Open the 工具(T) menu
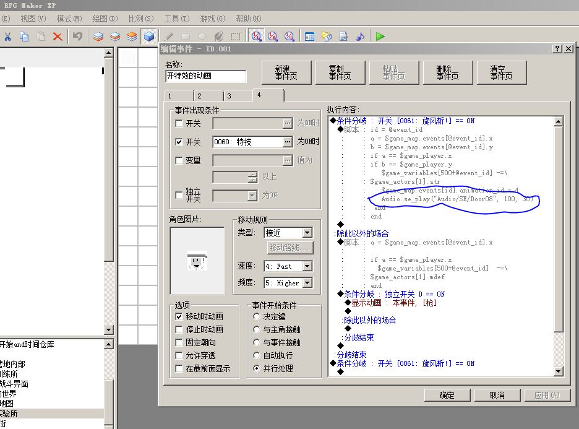 click(x=177, y=19)
